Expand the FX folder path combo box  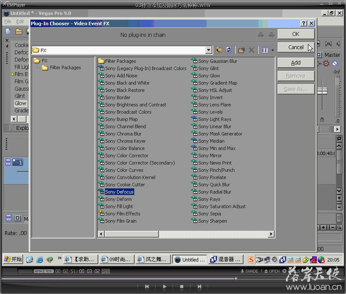(208, 50)
